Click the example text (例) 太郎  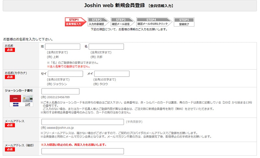[96, 57]
